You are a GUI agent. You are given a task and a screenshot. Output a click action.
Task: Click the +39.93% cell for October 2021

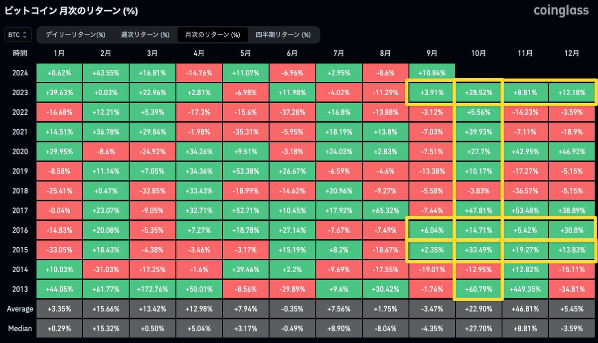point(478,132)
